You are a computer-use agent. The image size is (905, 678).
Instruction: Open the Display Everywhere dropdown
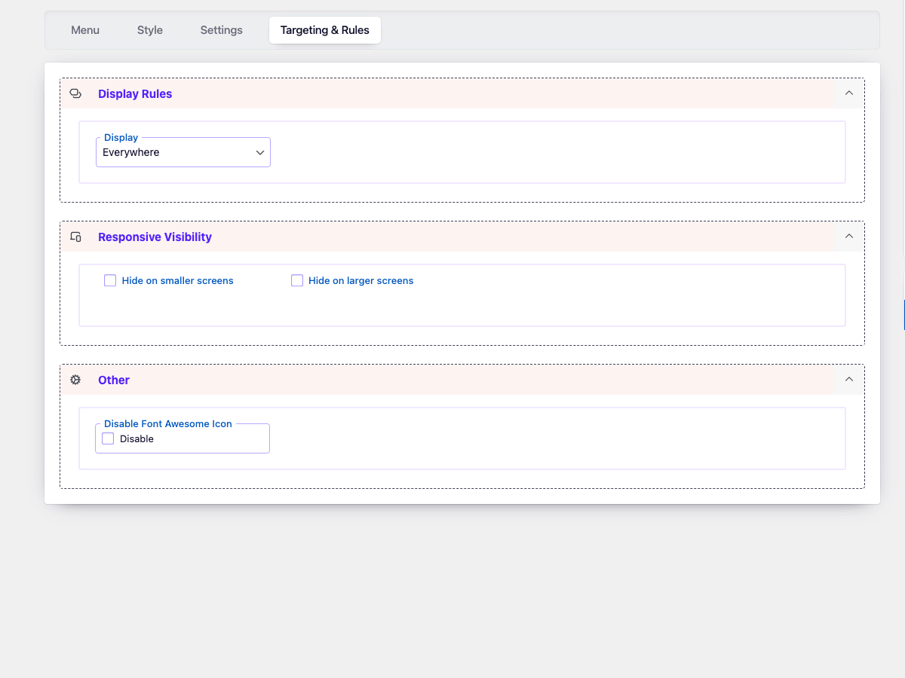(x=183, y=152)
